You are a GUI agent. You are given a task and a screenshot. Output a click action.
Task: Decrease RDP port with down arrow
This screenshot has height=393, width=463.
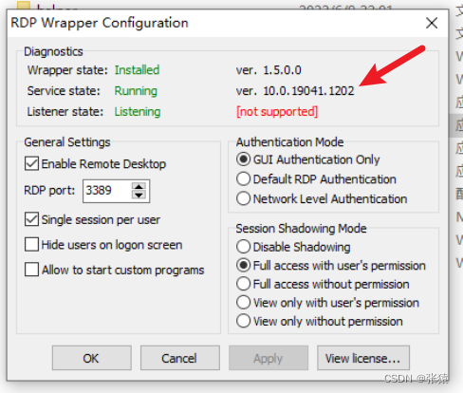tap(139, 195)
